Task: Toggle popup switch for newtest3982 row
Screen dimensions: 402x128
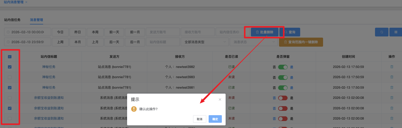Action: (283, 67)
